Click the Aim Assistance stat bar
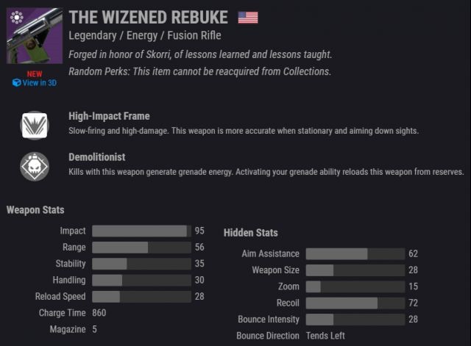 pyautogui.click(x=355, y=253)
